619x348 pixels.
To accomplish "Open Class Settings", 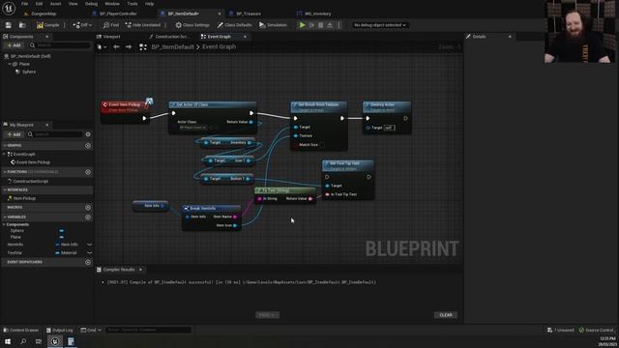I will (192, 25).
